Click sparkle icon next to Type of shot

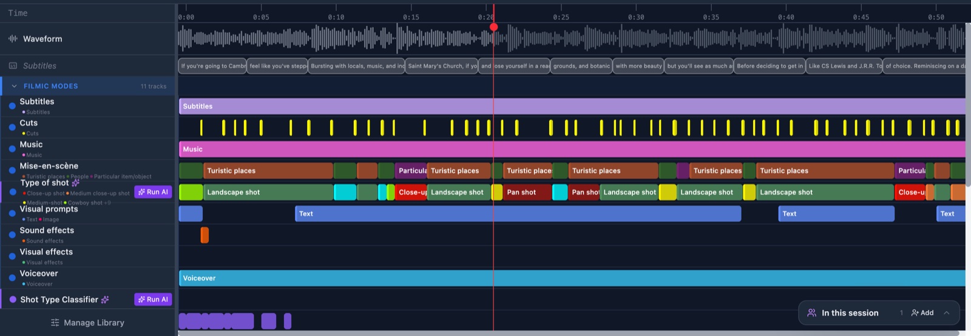pos(76,183)
